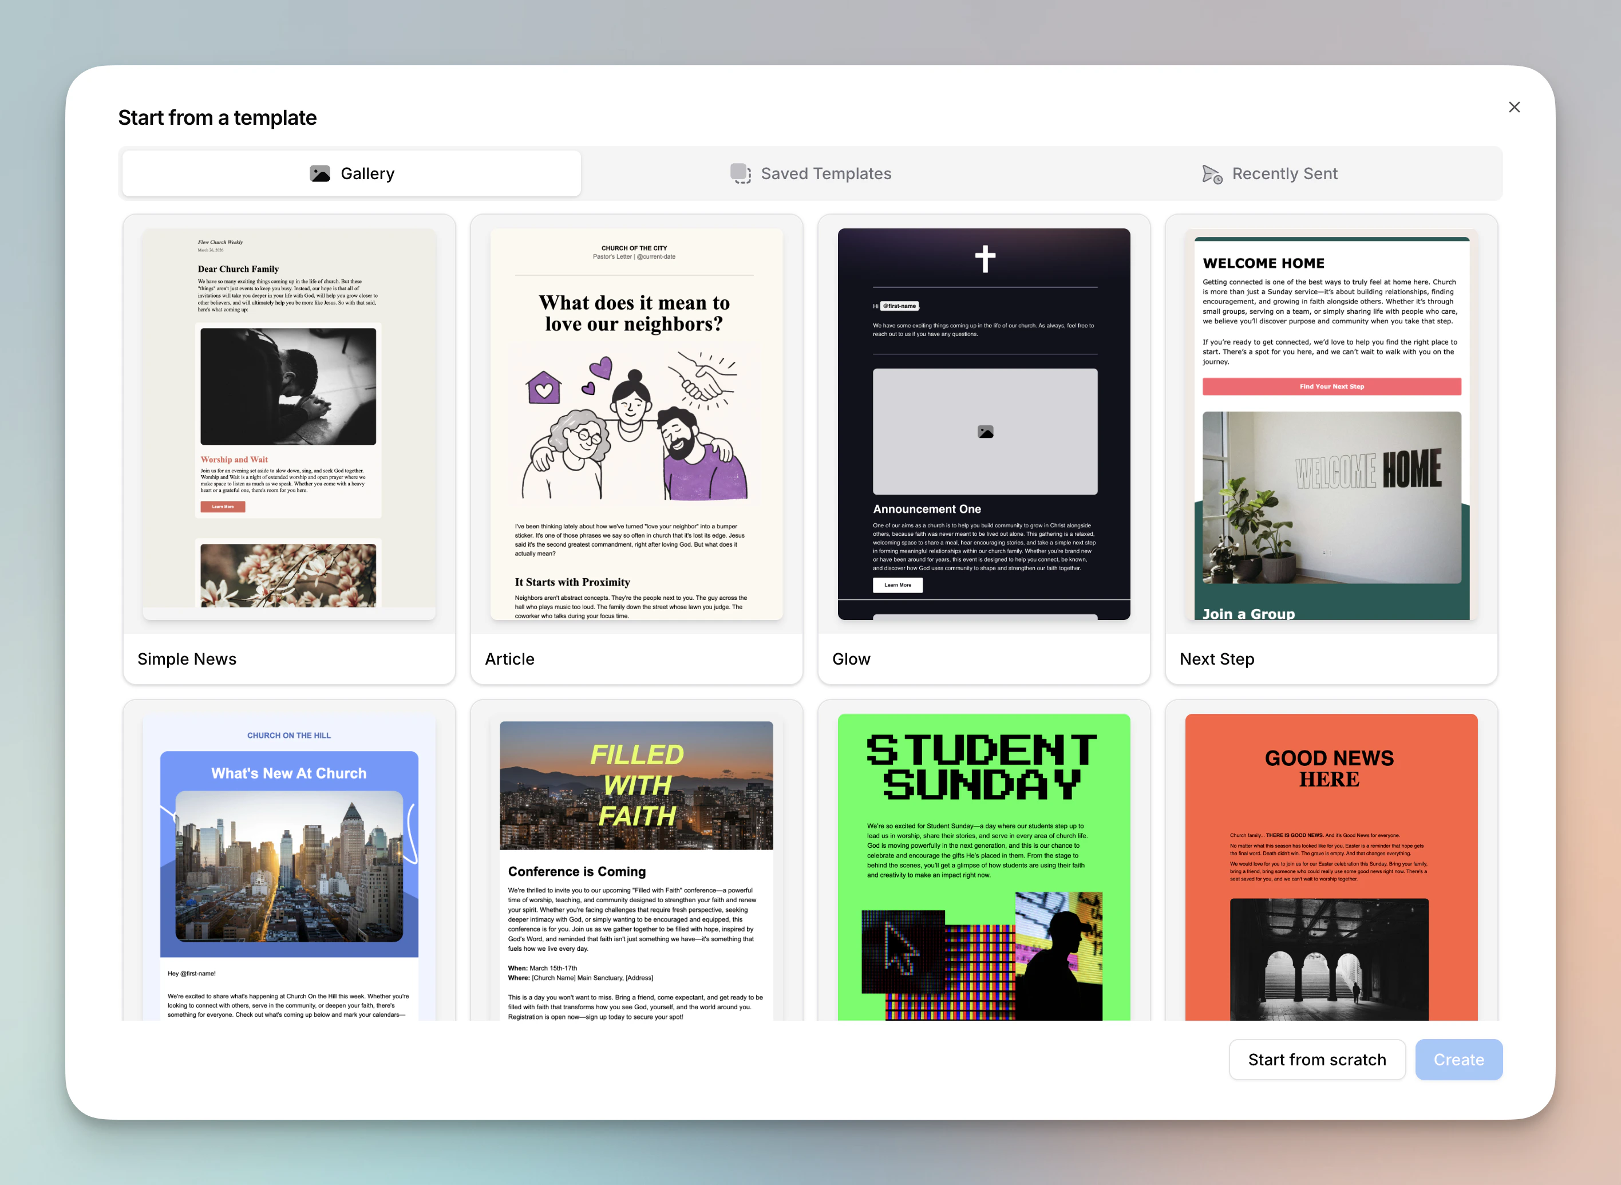
Task: Click the Recently Sent paper-plane icon
Action: 1212,174
